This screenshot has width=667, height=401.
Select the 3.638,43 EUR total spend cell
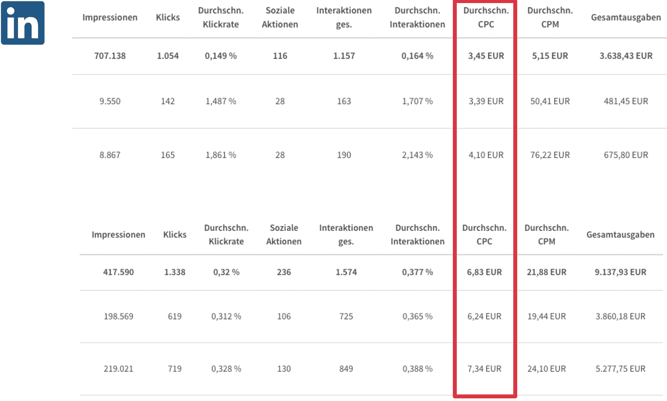click(626, 56)
